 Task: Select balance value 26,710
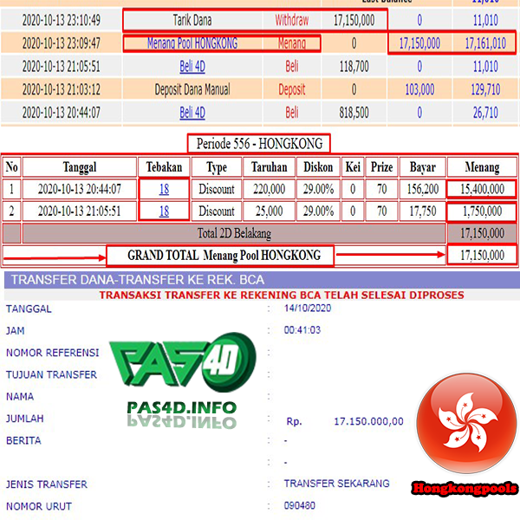pyautogui.click(x=485, y=113)
